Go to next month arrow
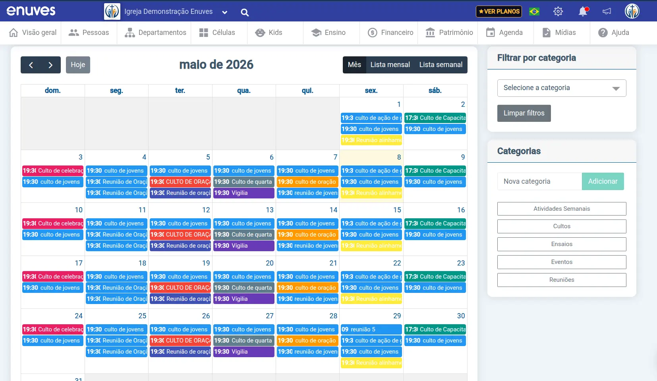The height and width of the screenshot is (381, 657). click(x=50, y=65)
